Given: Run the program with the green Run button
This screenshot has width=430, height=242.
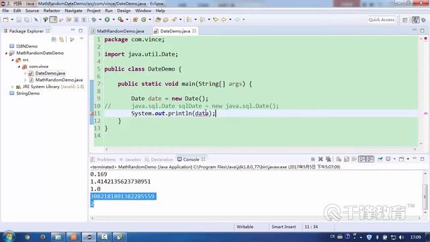Looking at the screenshot, I should [107, 19].
